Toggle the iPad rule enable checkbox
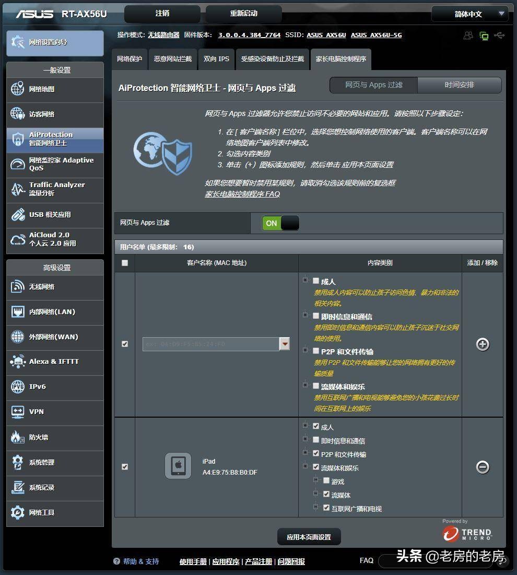The height and width of the screenshot is (575, 517). click(125, 467)
